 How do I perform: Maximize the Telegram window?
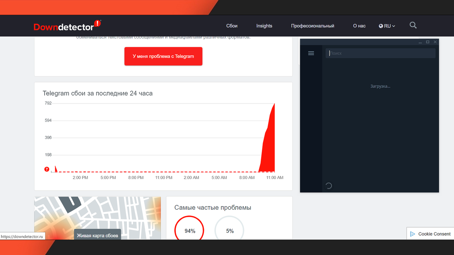tap(428, 42)
